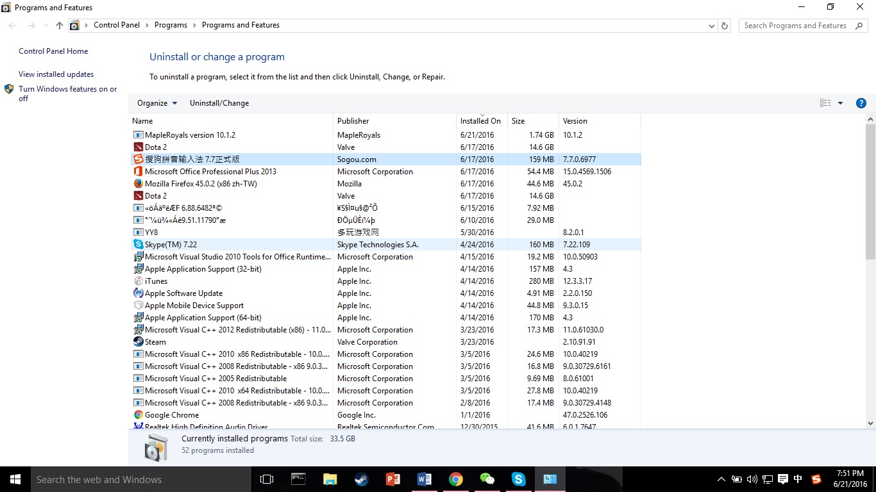876x492 pixels.
Task: Click the Sogou tray icon
Action: pos(816,479)
